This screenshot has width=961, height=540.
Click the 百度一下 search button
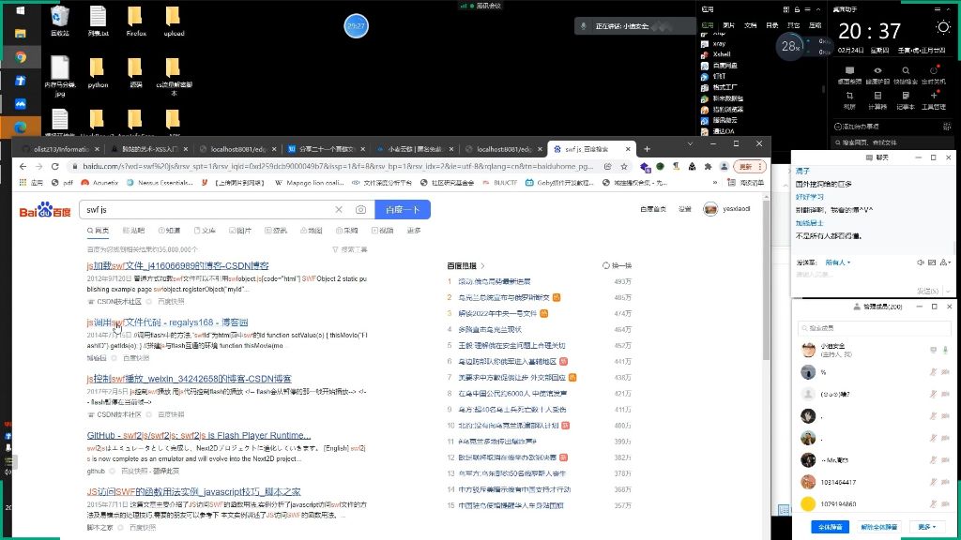pyautogui.click(x=403, y=209)
